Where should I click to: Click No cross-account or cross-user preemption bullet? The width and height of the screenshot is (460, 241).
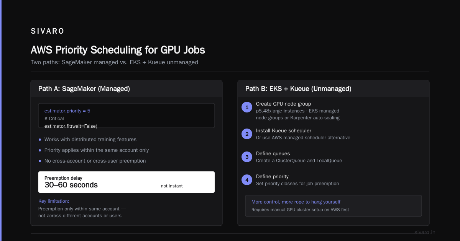coord(95,161)
